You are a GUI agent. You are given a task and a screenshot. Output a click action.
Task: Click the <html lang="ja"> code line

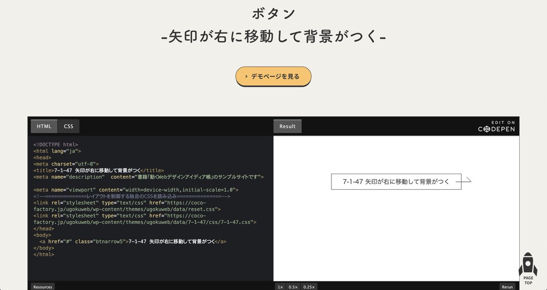(x=57, y=151)
